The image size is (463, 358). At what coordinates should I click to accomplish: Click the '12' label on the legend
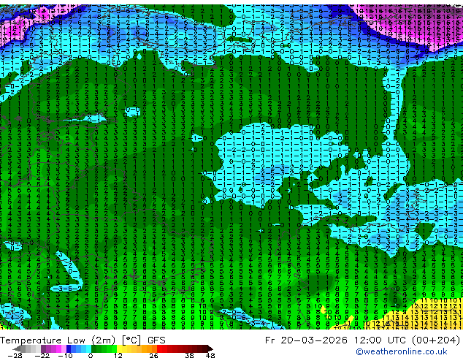(118, 355)
